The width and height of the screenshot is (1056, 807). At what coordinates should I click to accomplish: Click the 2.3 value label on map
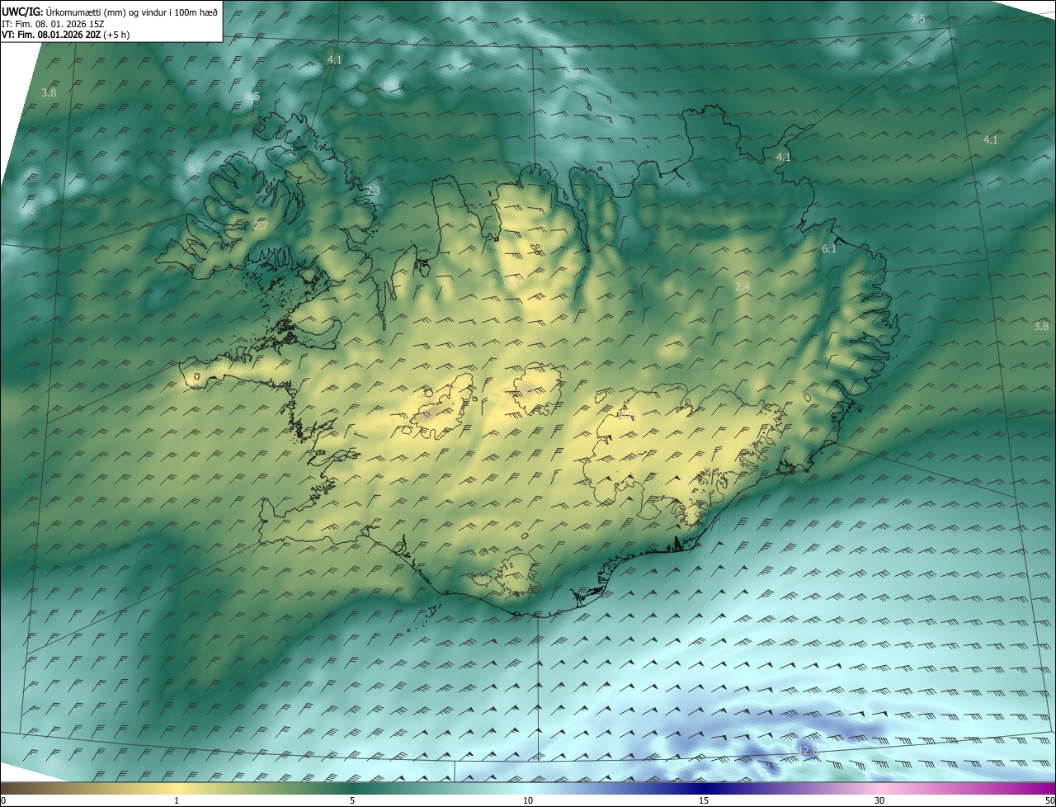[x=373, y=191]
